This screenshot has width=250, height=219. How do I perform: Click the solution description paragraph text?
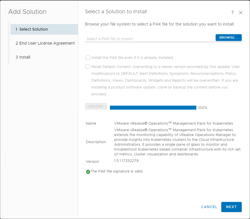[x=177, y=142]
